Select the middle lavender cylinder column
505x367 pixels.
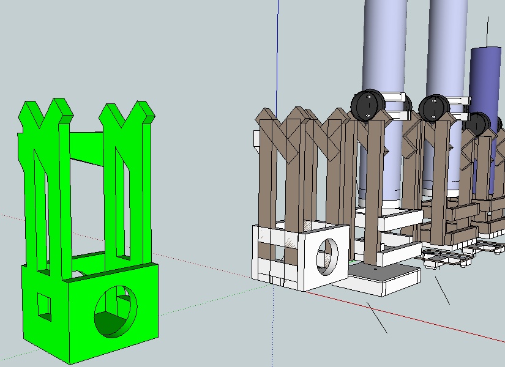pos(448,49)
